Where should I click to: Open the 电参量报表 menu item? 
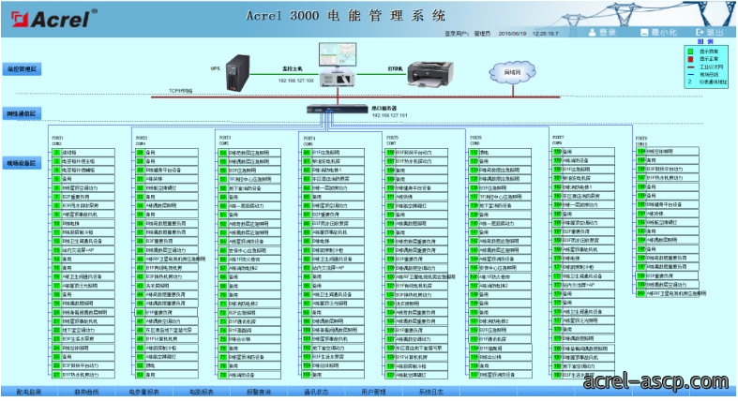[x=144, y=392]
